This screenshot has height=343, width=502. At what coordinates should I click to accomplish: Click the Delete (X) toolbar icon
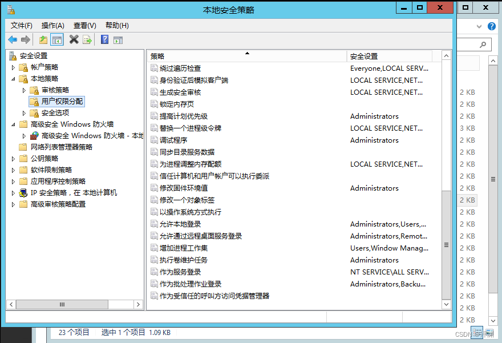pos(74,39)
